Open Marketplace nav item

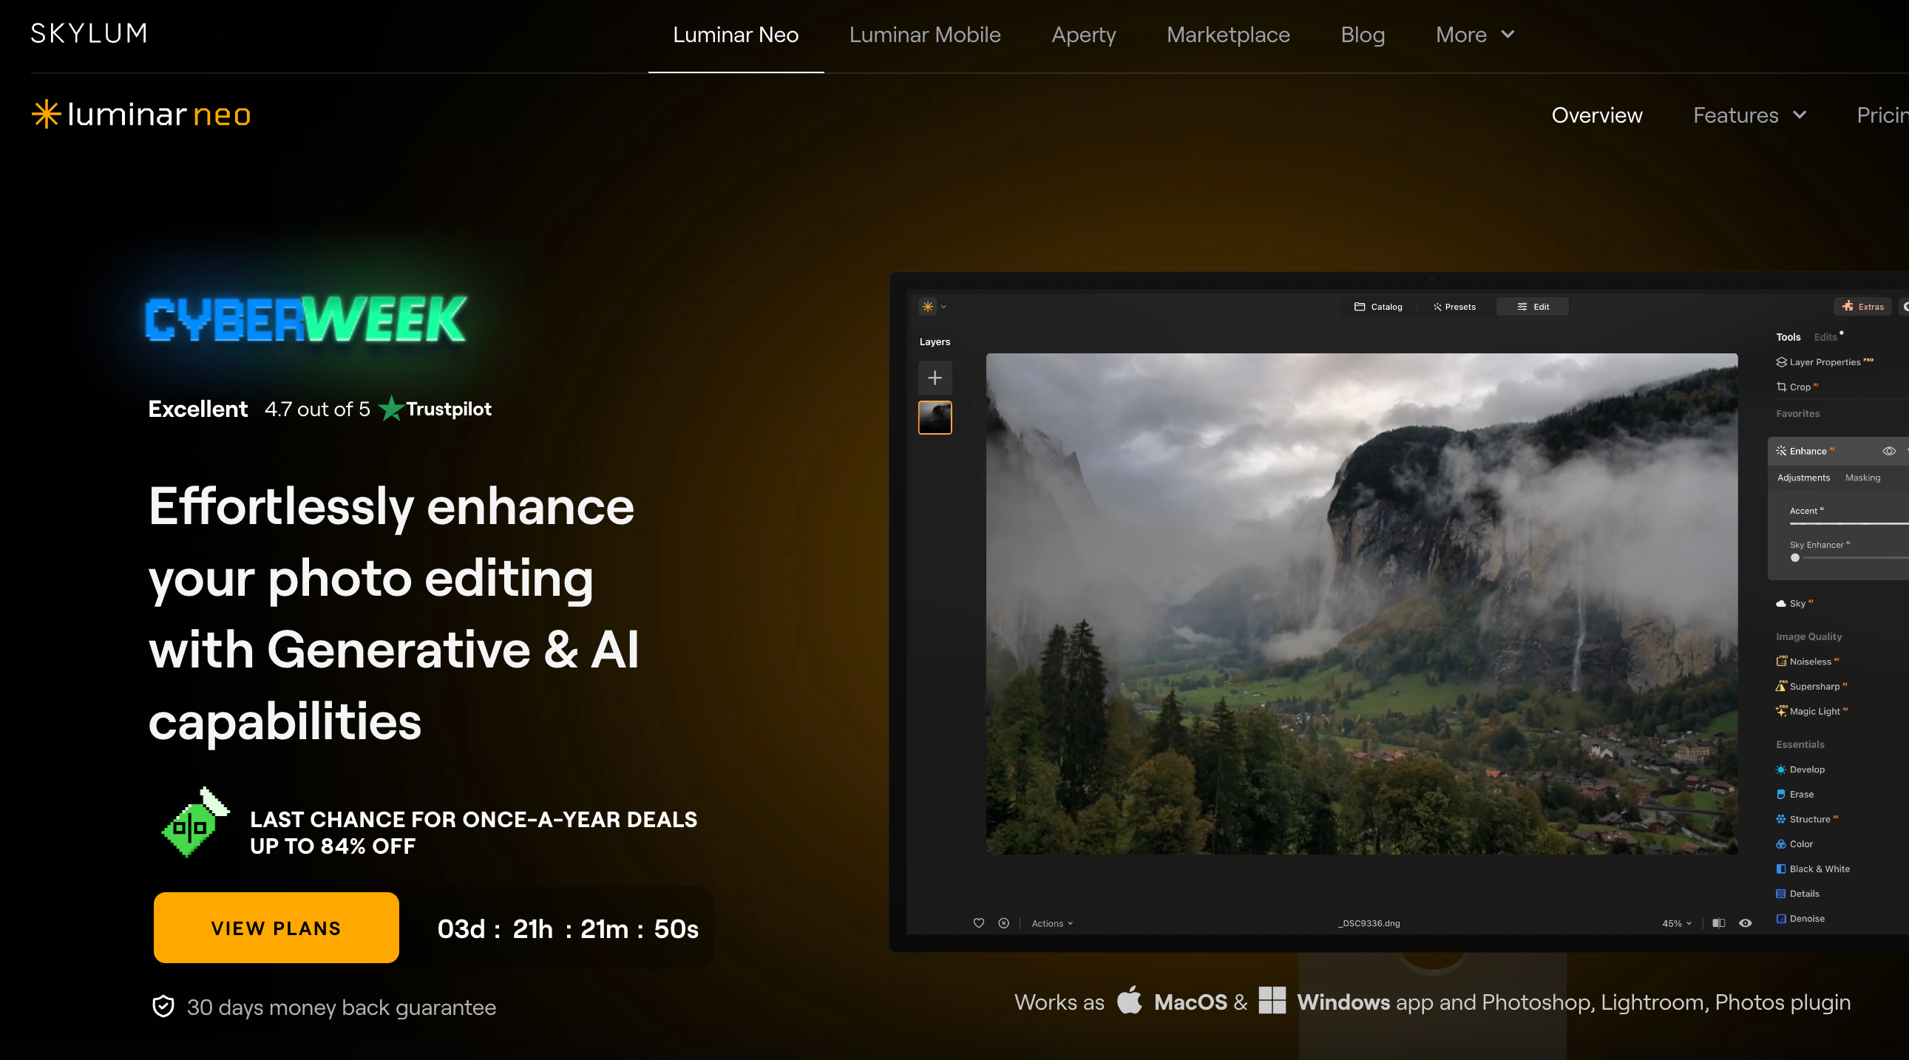(x=1227, y=35)
